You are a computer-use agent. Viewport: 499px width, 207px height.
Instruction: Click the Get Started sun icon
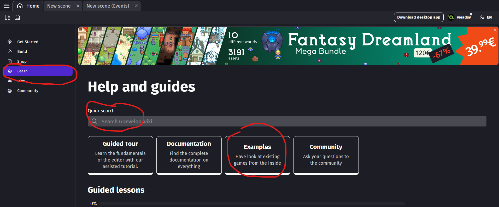click(x=10, y=42)
